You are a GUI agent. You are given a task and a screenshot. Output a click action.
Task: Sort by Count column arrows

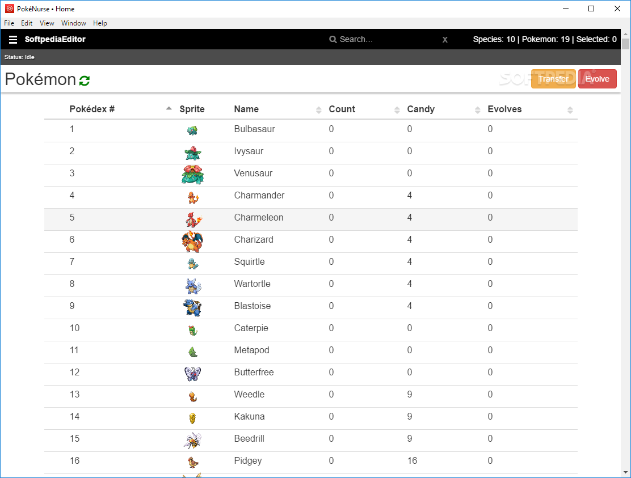pyautogui.click(x=397, y=110)
